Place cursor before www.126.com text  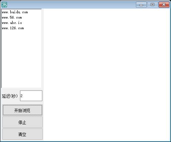point(2,28)
